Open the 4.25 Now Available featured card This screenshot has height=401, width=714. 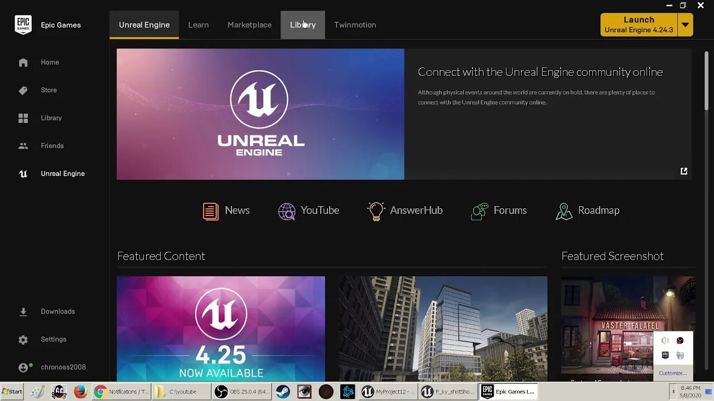pos(221,329)
